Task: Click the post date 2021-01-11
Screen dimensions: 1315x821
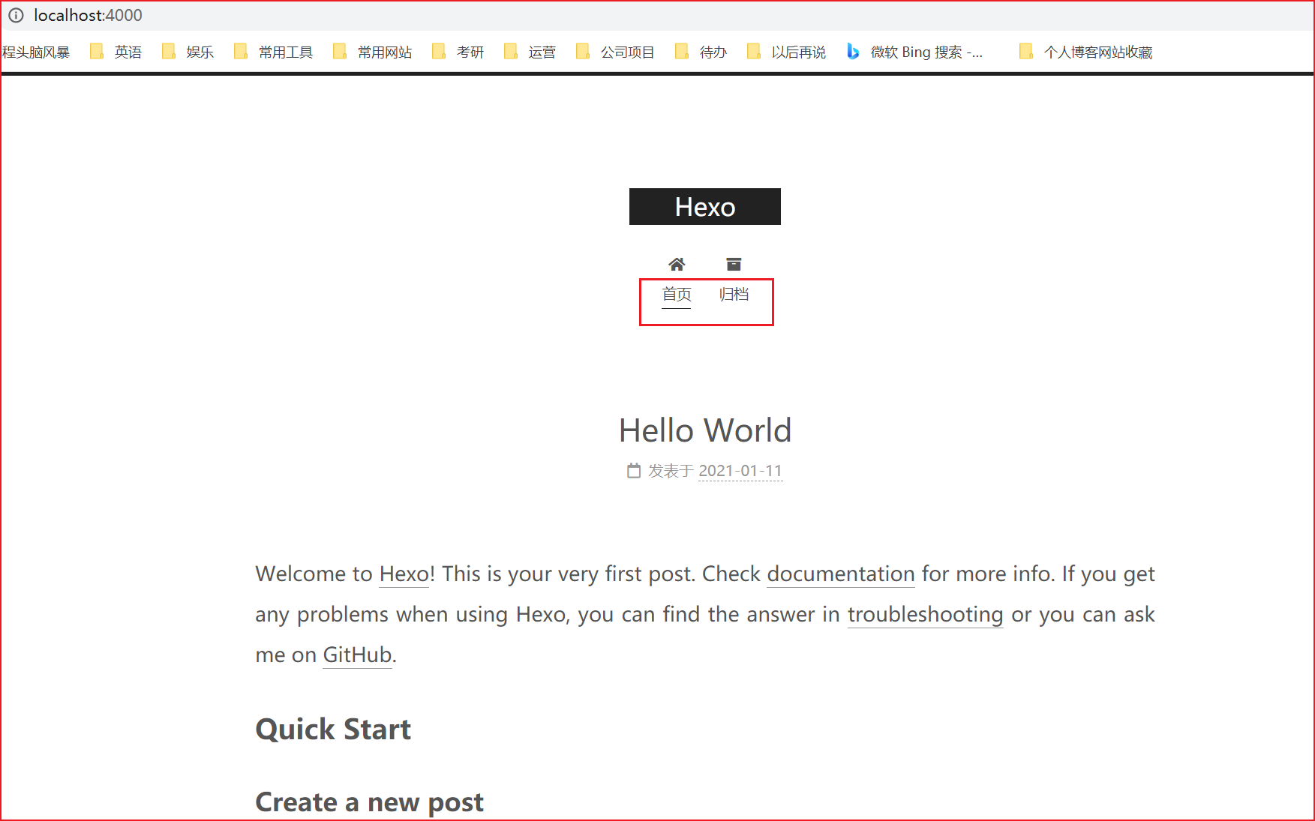Action: coord(740,471)
